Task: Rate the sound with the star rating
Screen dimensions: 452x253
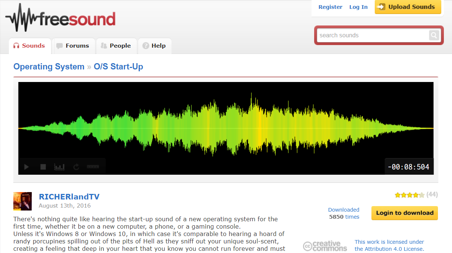Action: click(409, 195)
